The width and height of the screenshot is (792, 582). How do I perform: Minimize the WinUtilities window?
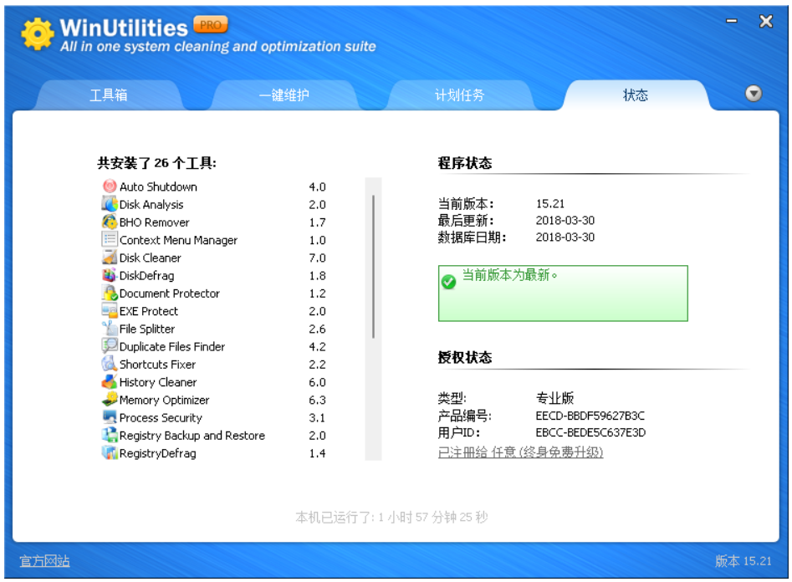click(732, 21)
